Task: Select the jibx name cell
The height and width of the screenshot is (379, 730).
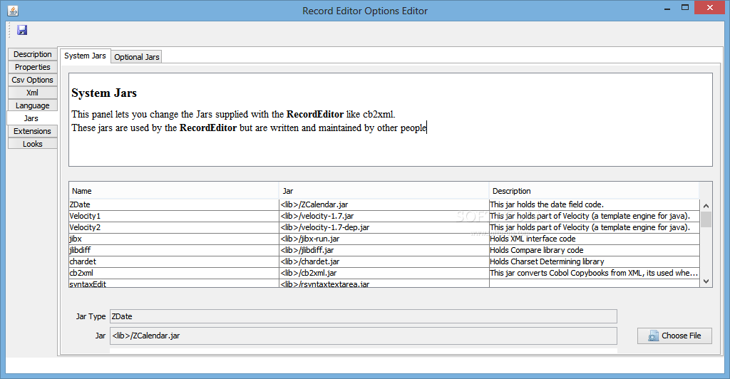Action: tap(174, 239)
